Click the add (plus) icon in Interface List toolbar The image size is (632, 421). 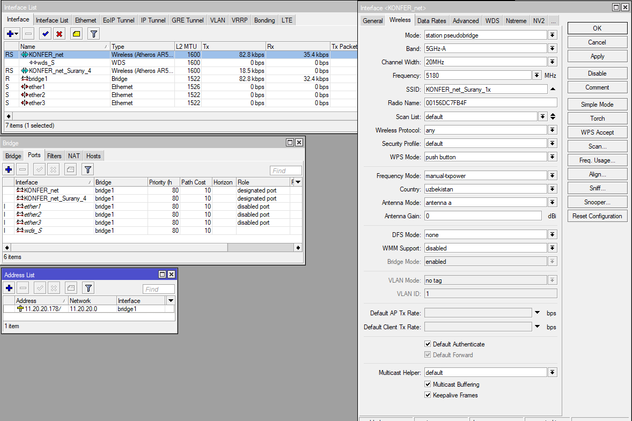click(x=10, y=34)
